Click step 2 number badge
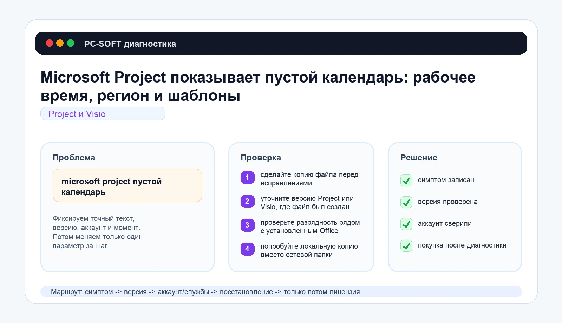562x323 pixels. click(247, 201)
